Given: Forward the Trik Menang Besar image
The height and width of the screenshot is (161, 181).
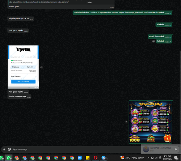Looking at the screenshot, I should point(126,122).
